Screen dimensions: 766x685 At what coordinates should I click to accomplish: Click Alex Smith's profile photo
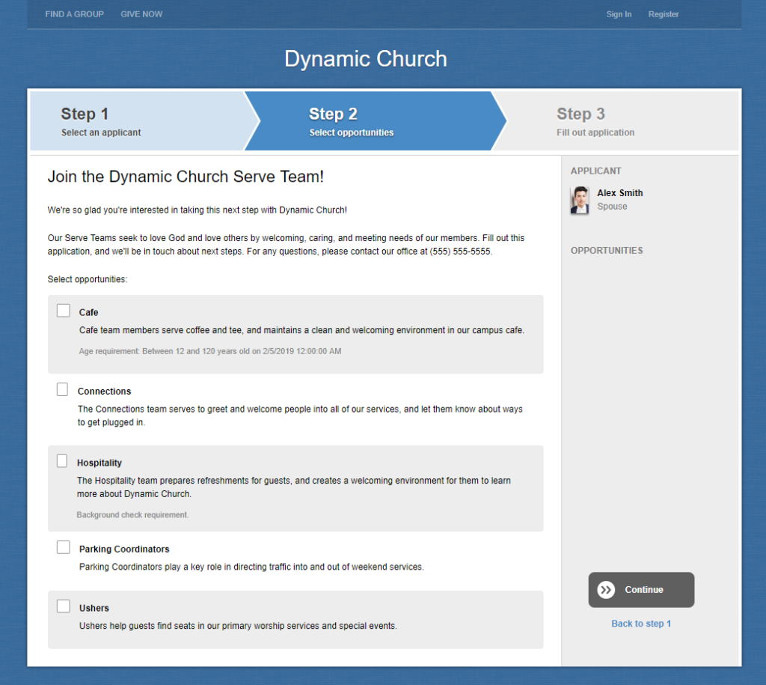[580, 200]
